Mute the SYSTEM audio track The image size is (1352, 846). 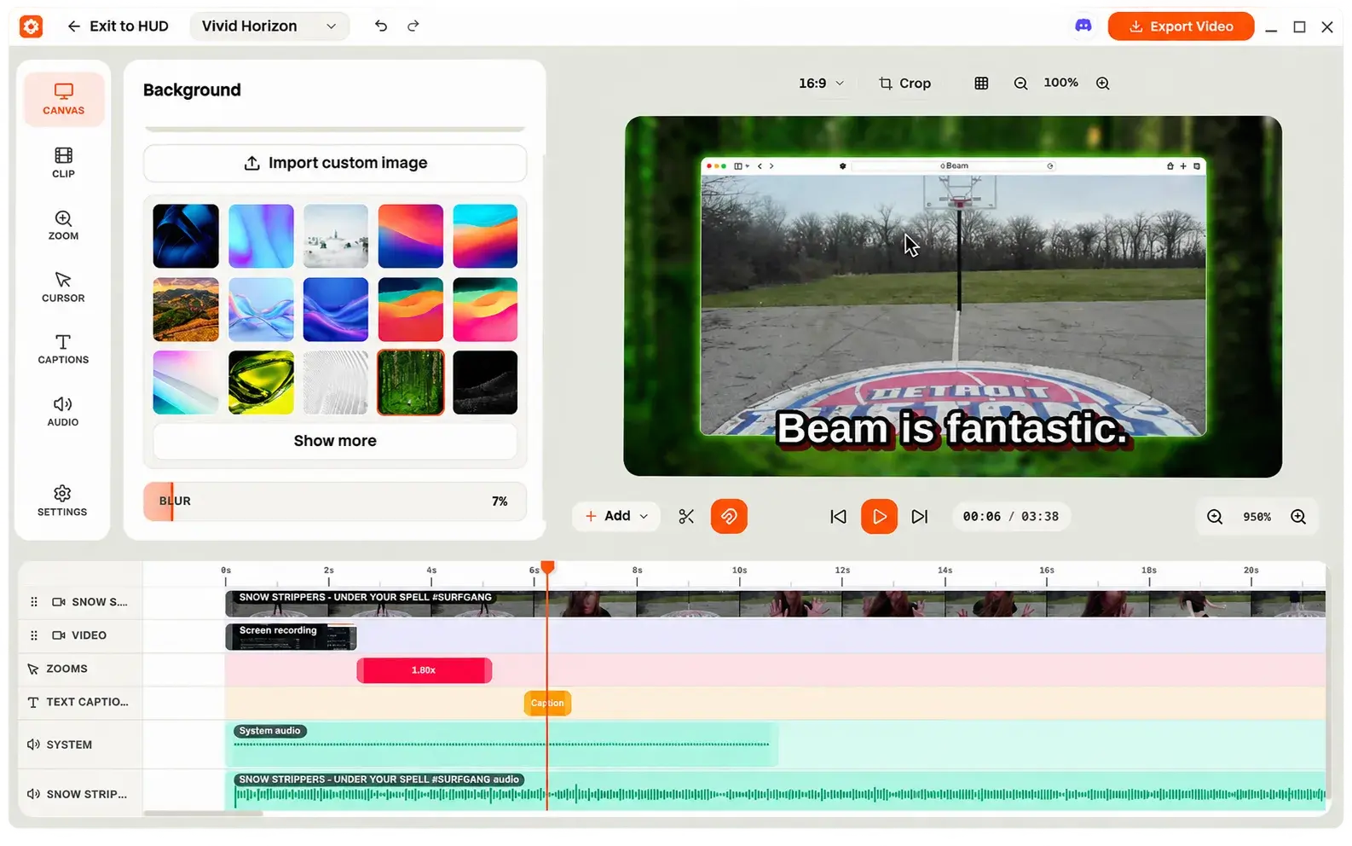33,745
